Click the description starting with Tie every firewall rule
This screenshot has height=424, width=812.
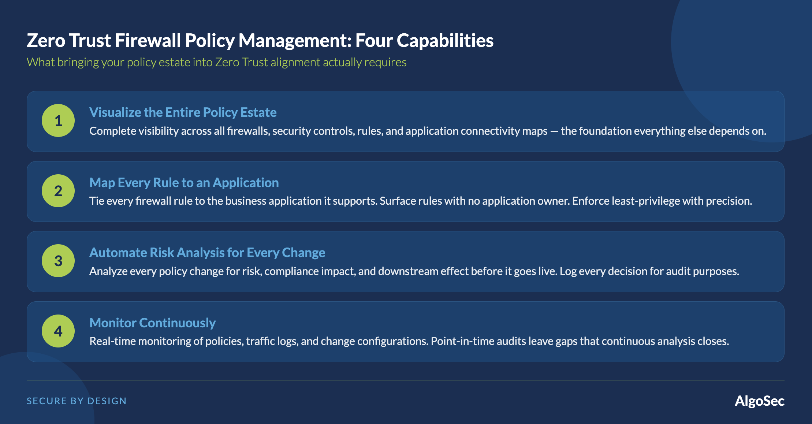pyautogui.click(x=421, y=201)
